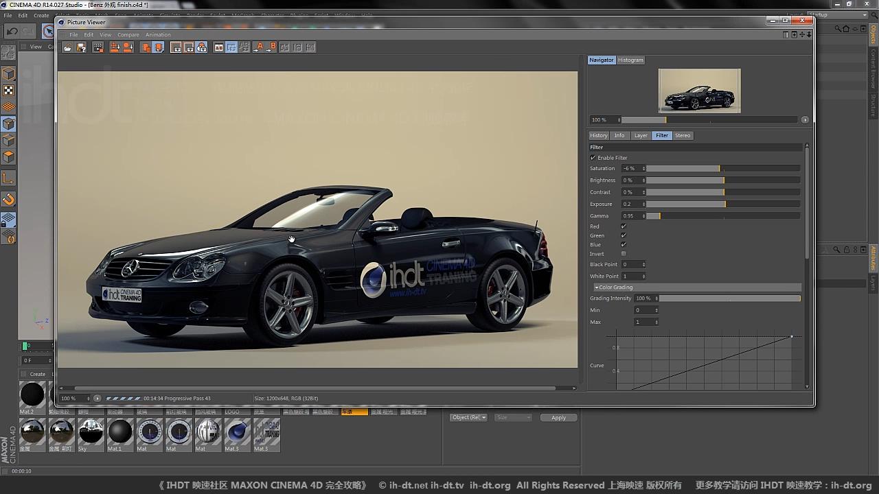Click the magnet snap icon in left palette
This screenshot has height=494, width=879.
point(8,200)
